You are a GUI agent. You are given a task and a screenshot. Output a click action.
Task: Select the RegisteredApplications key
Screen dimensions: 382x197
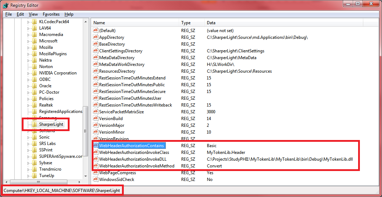[61, 112]
